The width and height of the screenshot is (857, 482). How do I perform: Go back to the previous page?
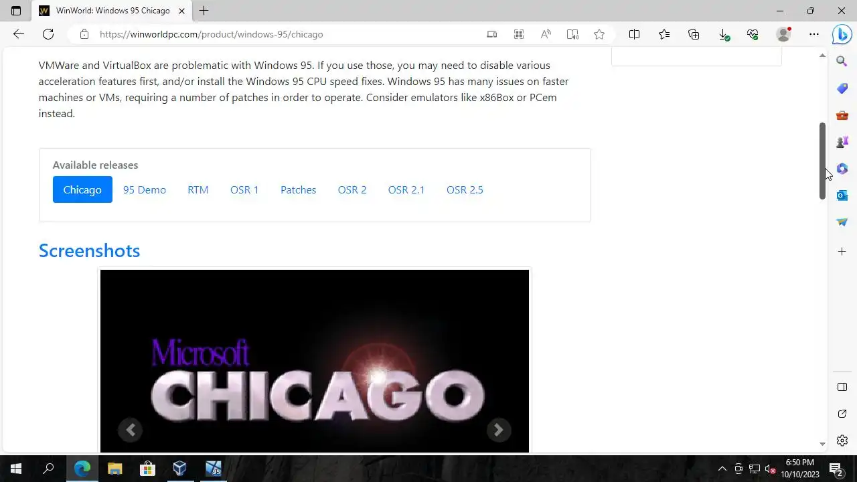click(x=19, y=34)
